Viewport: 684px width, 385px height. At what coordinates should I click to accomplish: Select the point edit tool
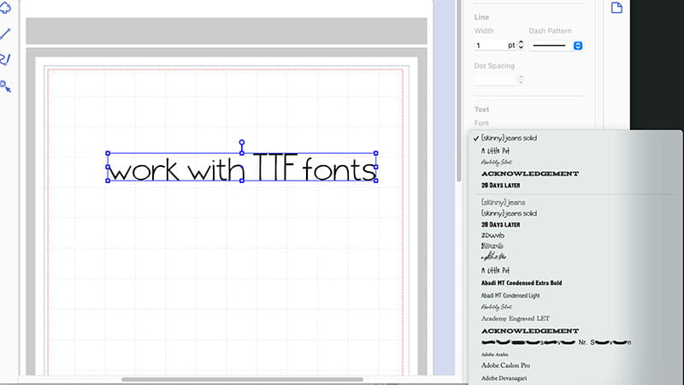click(6, 86)
